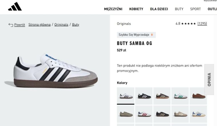Open the 1295 reviews link
The width and height of the screenshot is (217, 126).
click(202, 24)
